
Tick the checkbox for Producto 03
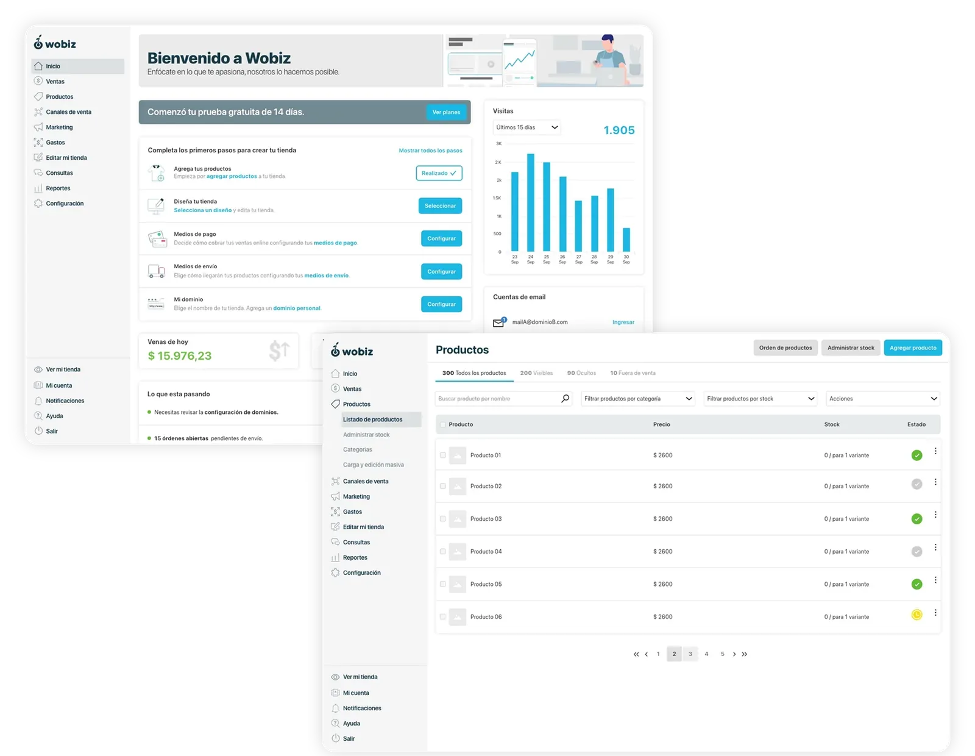point(443,519)
